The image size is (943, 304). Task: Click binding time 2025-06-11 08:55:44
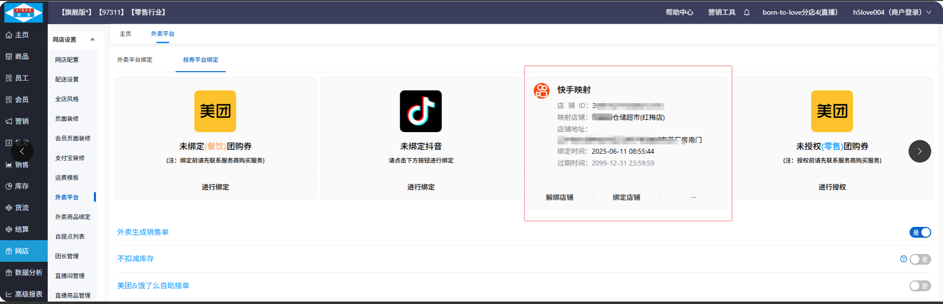(x=622, y=151)
